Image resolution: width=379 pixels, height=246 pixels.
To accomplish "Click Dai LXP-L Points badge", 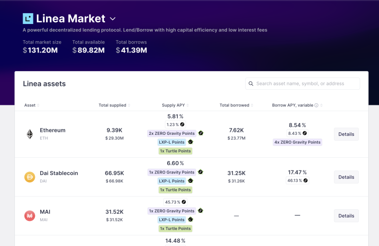I will tap(172, 181).
